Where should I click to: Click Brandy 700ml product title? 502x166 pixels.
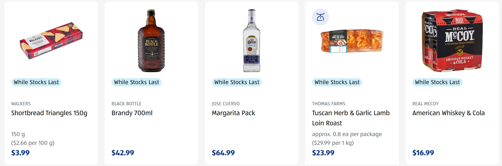point(132,113)
